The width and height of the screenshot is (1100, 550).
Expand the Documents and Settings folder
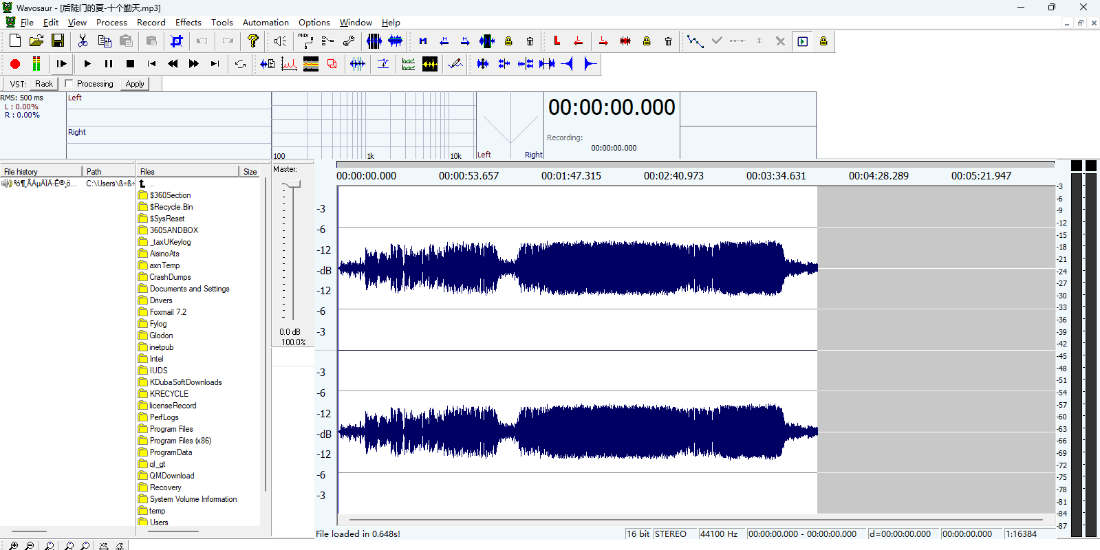pos(189,289)
